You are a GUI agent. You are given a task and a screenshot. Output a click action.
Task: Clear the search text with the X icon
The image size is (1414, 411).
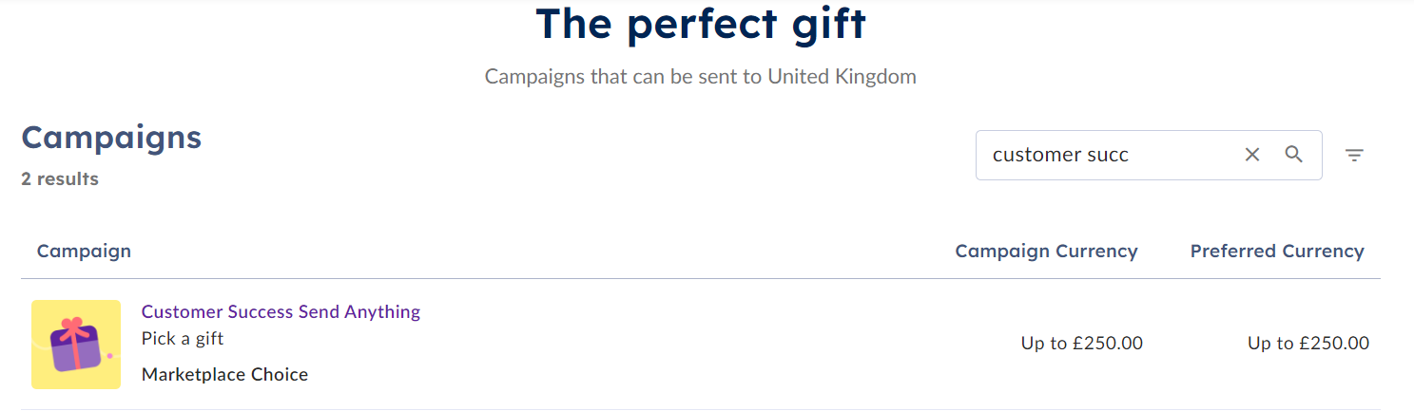1252,155
